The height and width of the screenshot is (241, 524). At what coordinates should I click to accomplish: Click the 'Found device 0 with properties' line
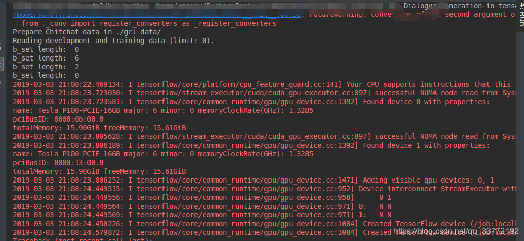click(251, 102)
